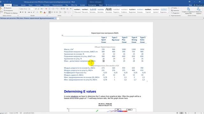Screen dimensions: 204x114
Task: Switch to the Дизайн tab
Action: [23, 5]
